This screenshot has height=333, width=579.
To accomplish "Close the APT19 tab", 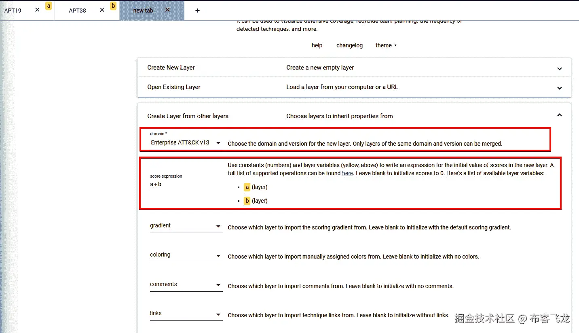I will click(x=37, y=10).
